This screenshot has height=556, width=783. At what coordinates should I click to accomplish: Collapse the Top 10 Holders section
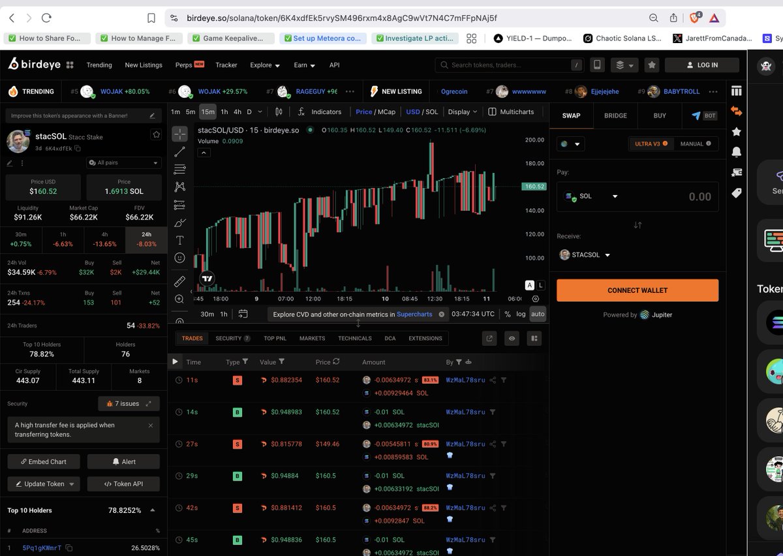click(153, 510)
